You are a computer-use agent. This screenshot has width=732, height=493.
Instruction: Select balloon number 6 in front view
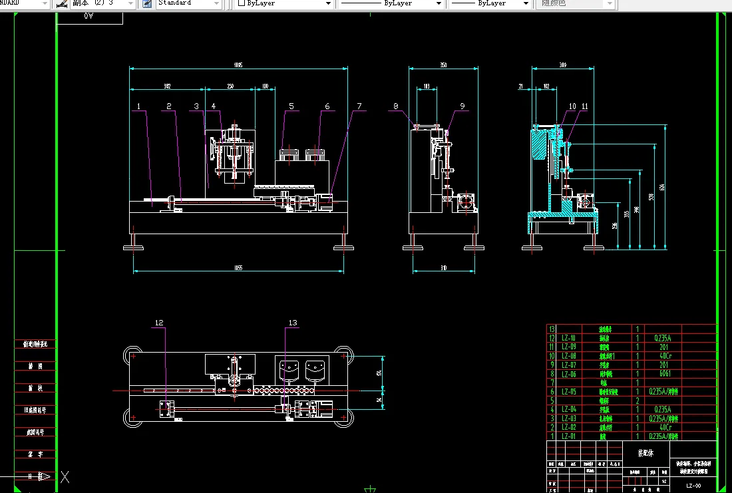tap(327, 106)
